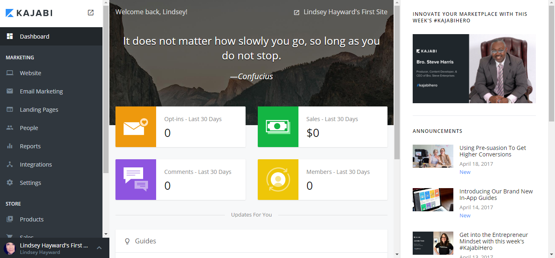Open the Opt-ins - Last 30 Days card

pos(181,127)
